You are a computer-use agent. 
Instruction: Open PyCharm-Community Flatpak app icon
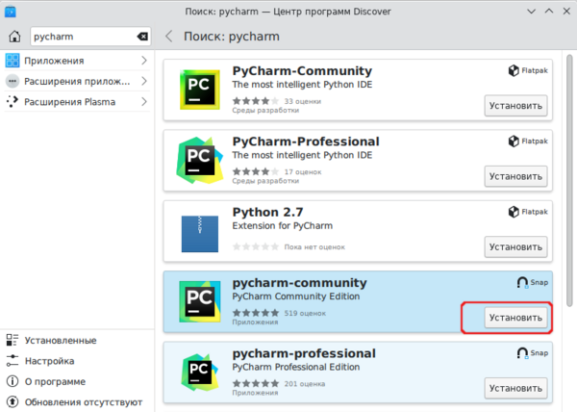[x=200, y=90]
